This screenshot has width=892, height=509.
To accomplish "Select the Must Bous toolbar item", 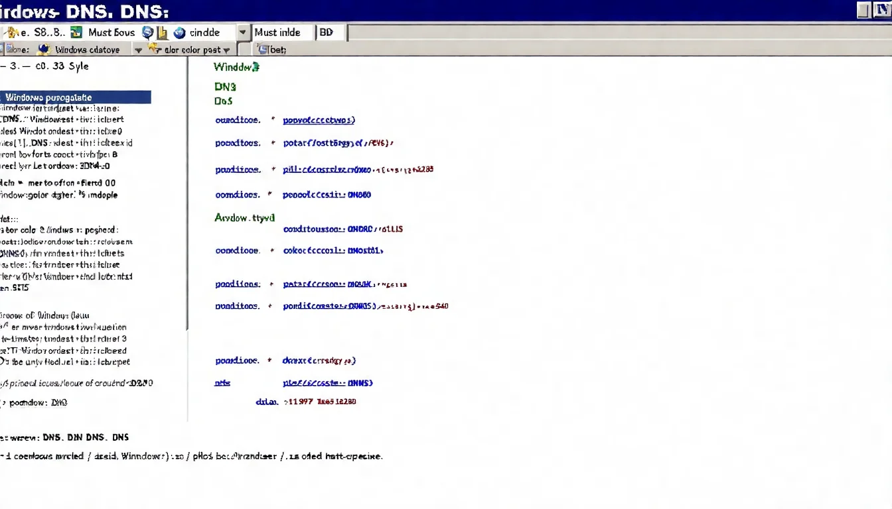I will click(111, 32).
